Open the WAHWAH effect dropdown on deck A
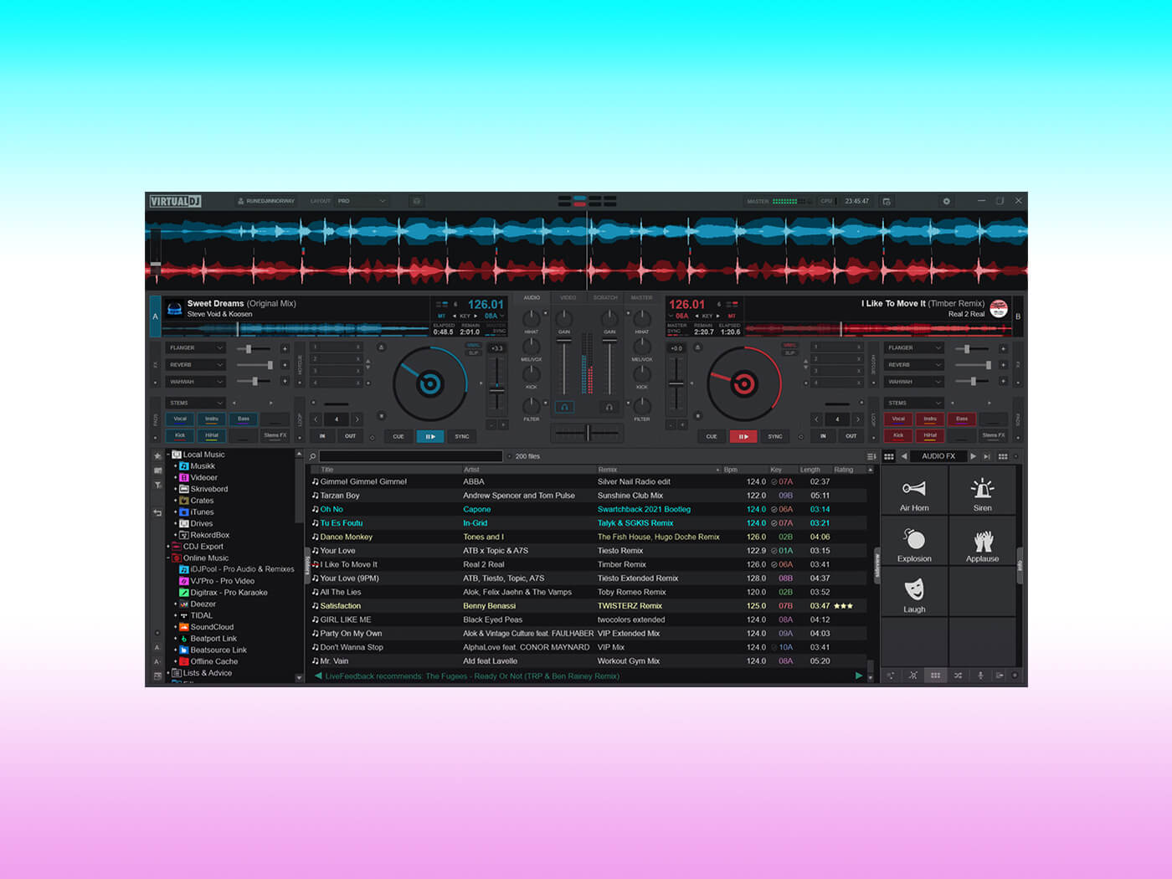This screenshot has height=879, width=1172. [x=196, y=382]
